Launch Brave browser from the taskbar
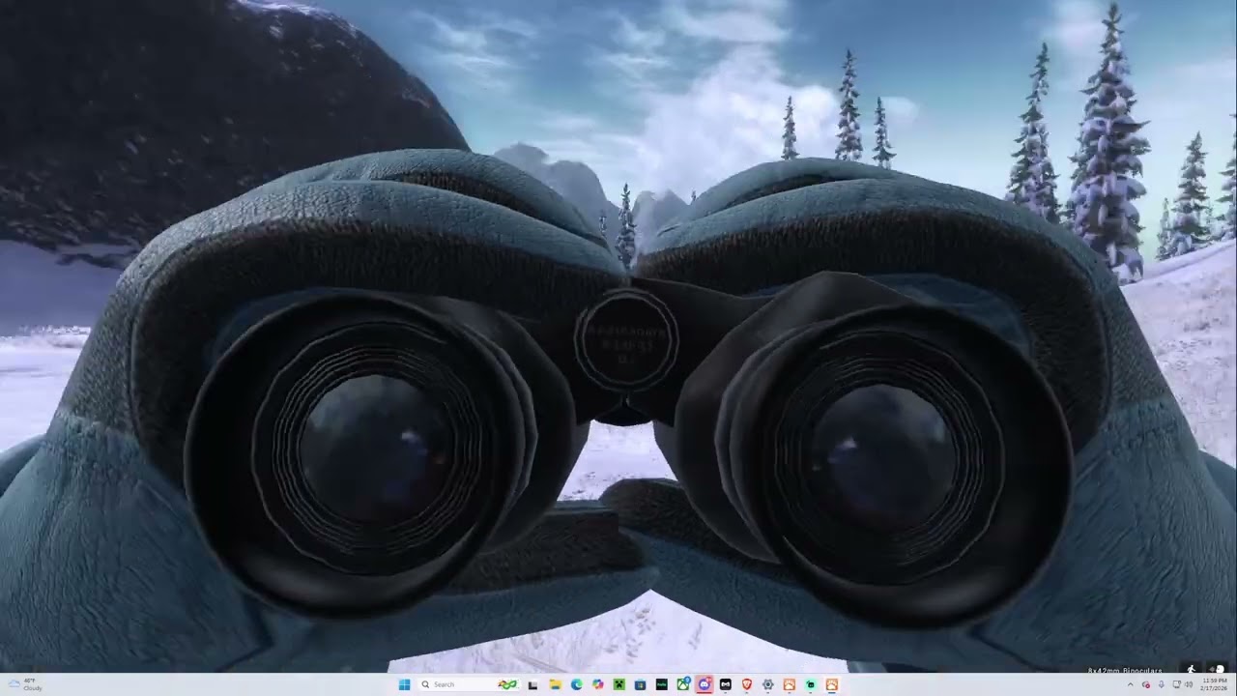Screen dimensions: 1237x696 (747, 684)
